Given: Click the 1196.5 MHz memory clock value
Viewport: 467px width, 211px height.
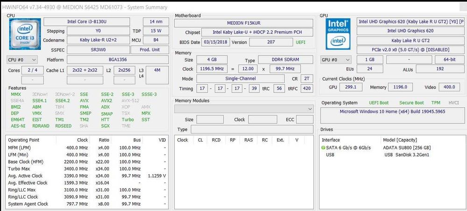Looking at the screenshot, I should [x=212, y=69].
